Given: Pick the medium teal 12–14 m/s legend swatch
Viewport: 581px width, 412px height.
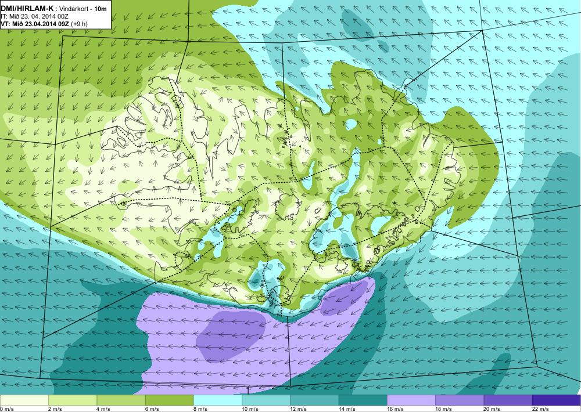Looking at the screenshot, I should click(314, 400).
